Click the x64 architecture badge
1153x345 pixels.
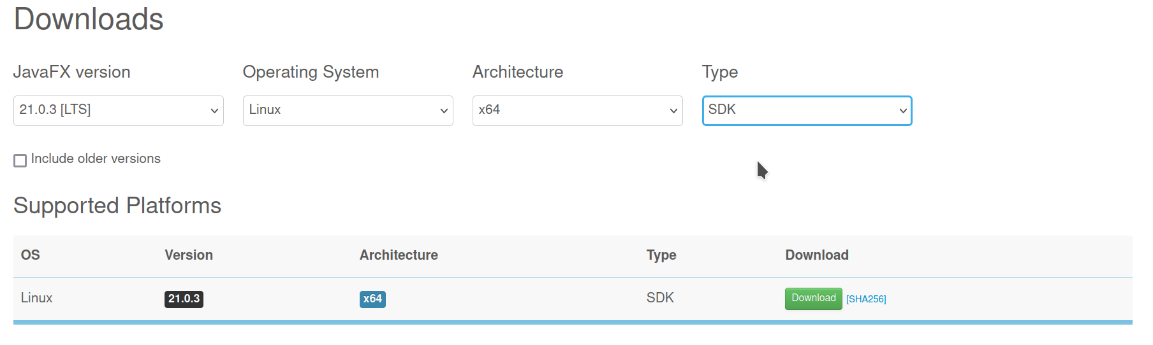click(x=372, y=299)
